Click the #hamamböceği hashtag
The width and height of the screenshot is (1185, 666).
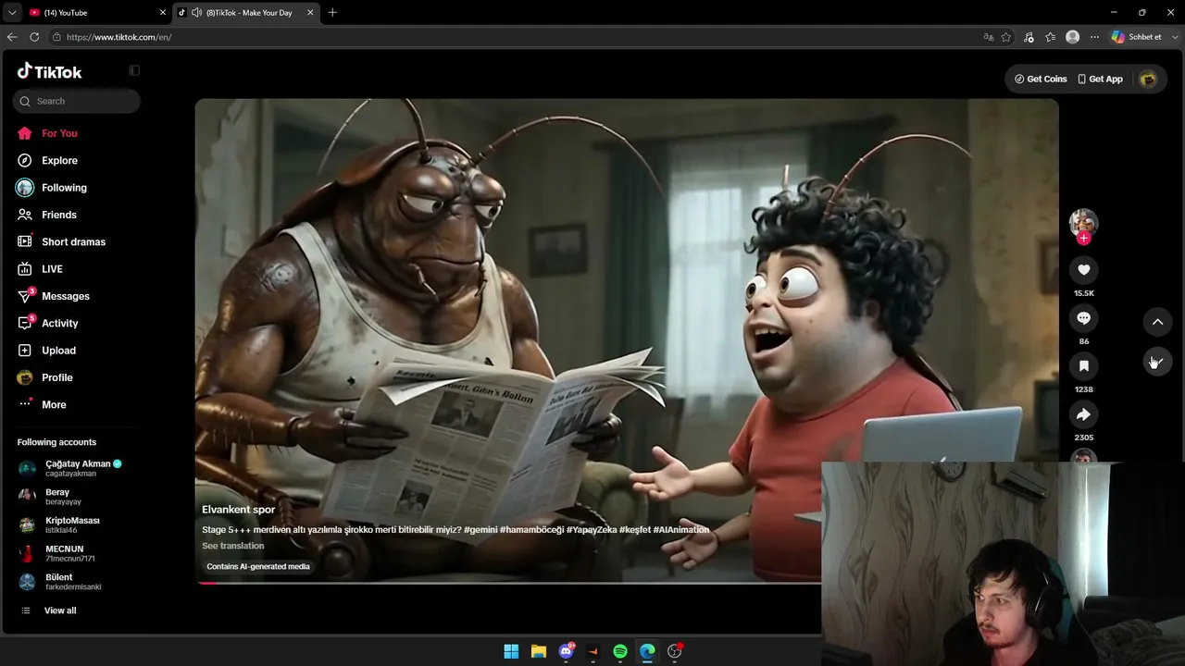click(531, 530)
